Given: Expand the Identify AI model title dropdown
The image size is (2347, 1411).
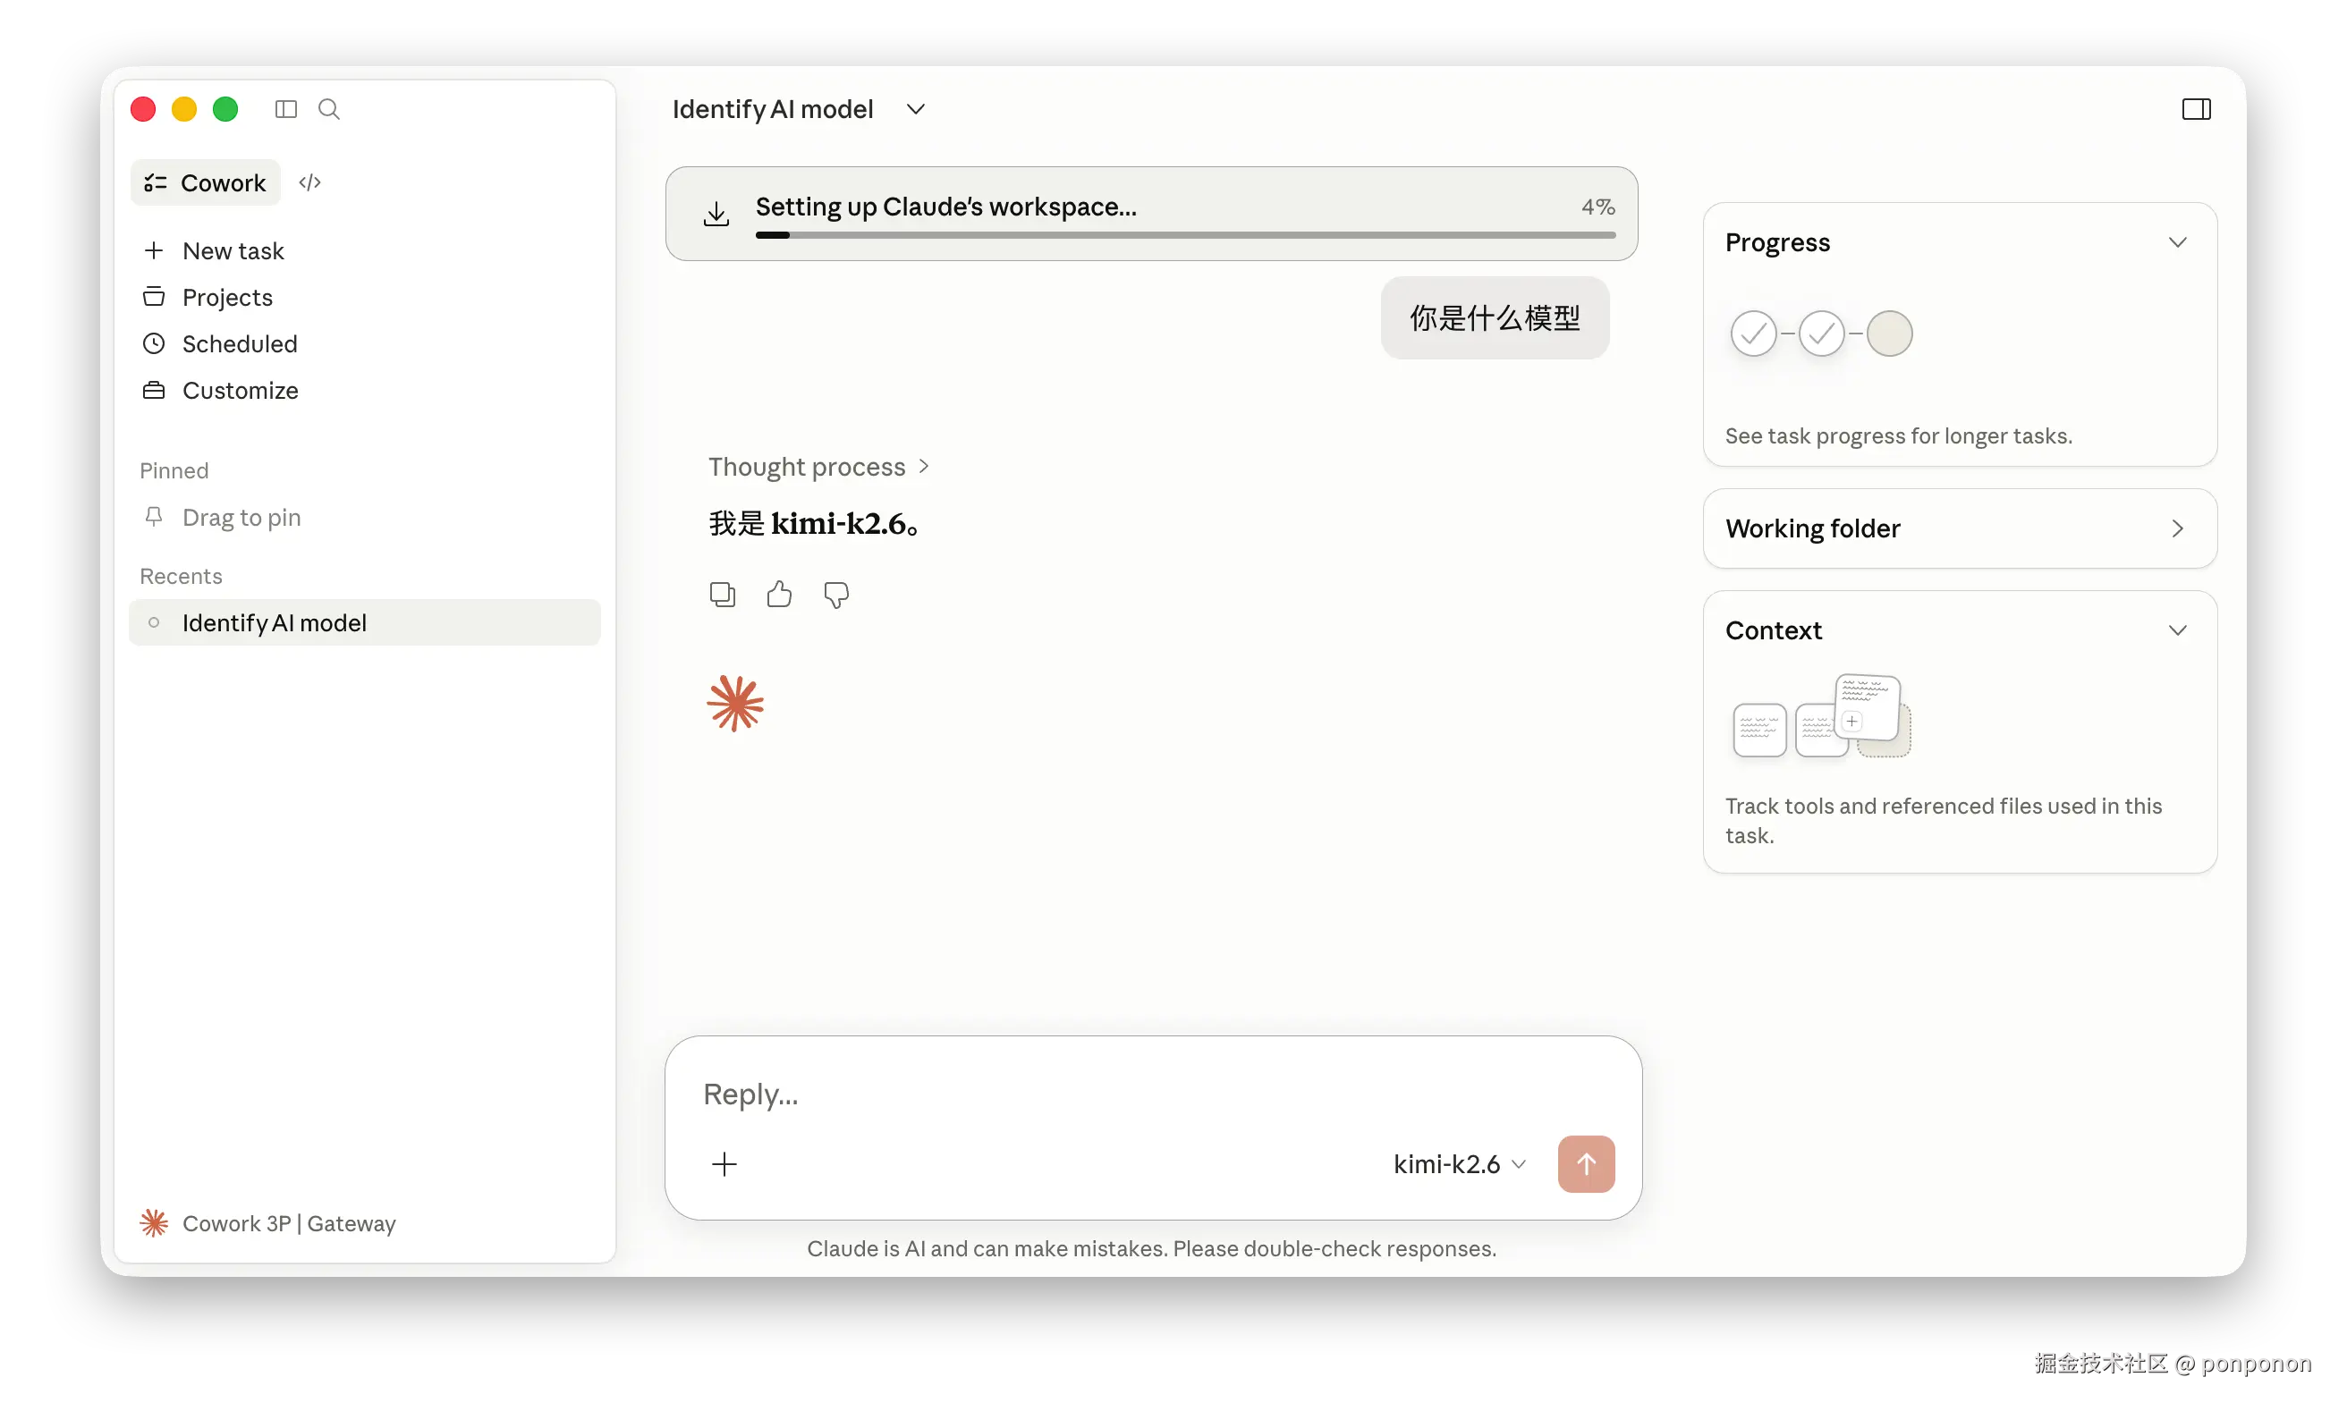Looking at the screenshot, I should point(915,109).
